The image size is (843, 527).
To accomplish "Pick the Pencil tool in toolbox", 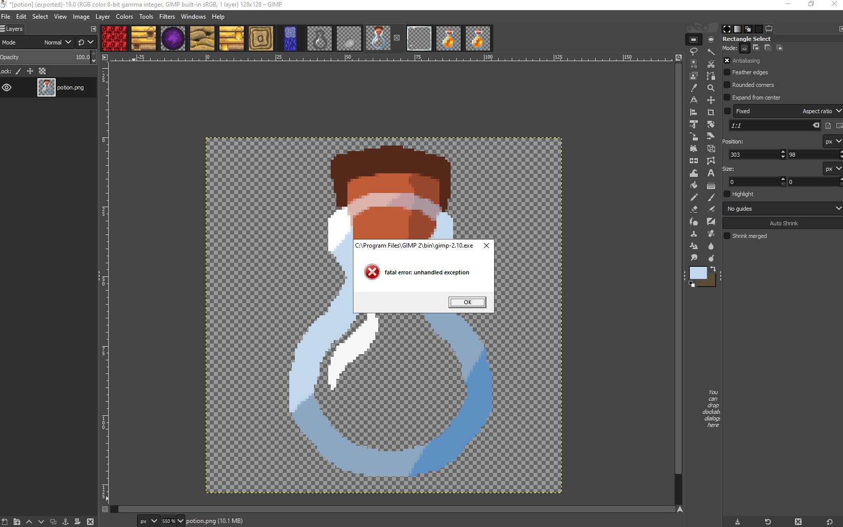I will (x=694, y=198).
